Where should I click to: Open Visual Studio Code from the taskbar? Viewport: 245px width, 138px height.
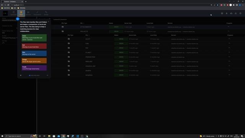(x=77, y=136)
